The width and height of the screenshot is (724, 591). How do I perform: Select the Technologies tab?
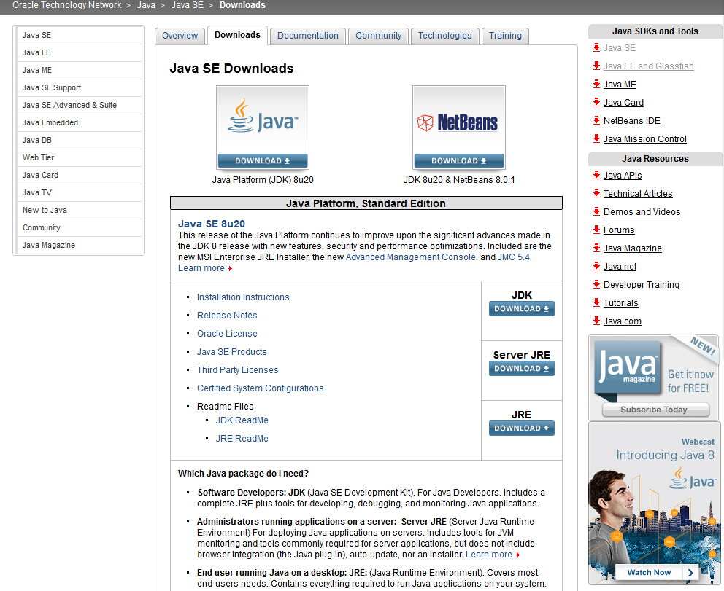pos(444,36)
